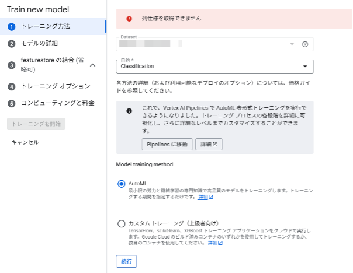Open the Dataset dropdown arrow
The width and height of the screenshot is (353, 273).
point(292,44)
